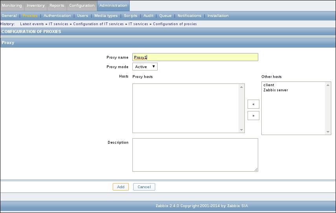Open Latest events history link
The width and height of the screenshot is (336, 213).
coord(32,24)
